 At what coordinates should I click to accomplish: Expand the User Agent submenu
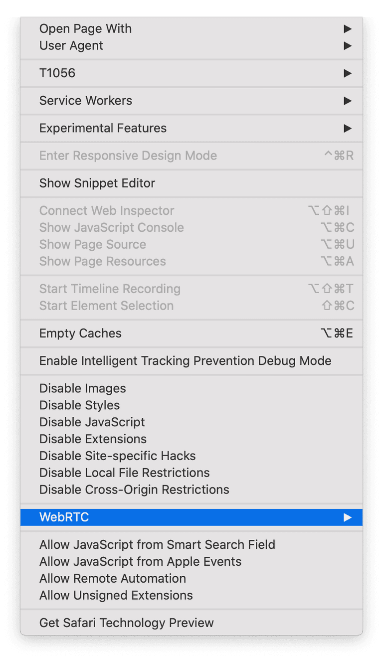coord(71,46)
